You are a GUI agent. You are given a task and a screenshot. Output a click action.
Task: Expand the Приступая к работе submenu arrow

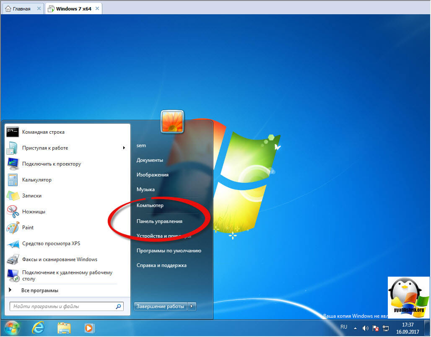tap(124, 148)
